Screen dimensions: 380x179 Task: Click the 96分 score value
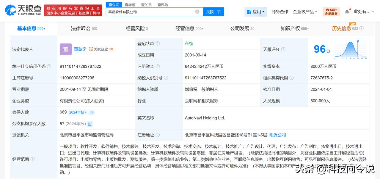tap(322, 49)
